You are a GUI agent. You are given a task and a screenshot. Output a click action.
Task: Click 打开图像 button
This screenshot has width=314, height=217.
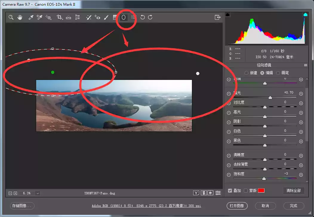coord(237,206)
